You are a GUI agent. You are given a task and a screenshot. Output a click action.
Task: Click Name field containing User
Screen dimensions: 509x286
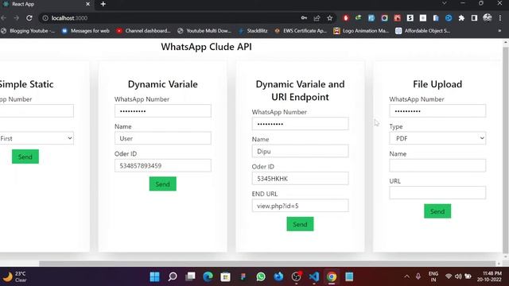[x=162, y=138]
